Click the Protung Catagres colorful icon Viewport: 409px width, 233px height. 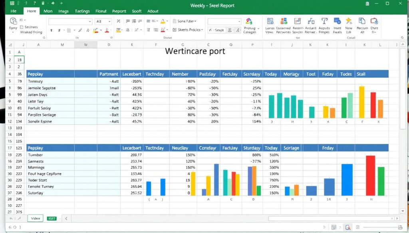[x=249, y=22]
